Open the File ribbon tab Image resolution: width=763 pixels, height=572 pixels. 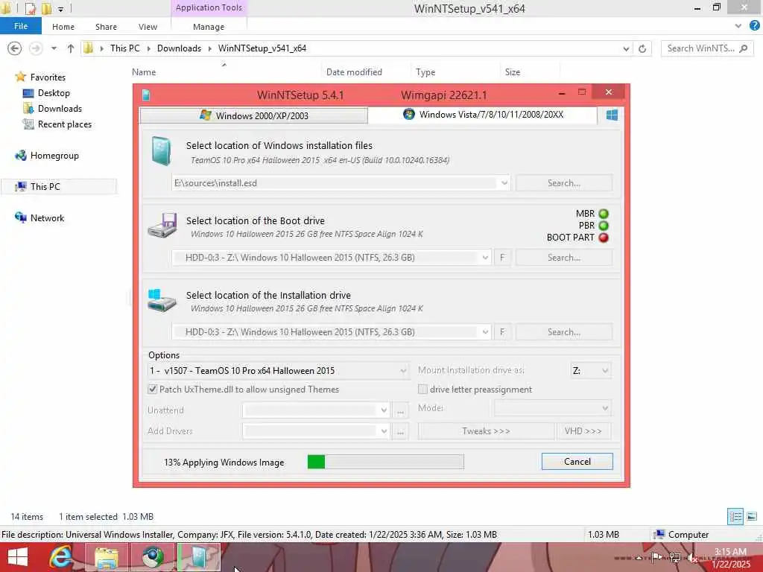tap(20, 26)
